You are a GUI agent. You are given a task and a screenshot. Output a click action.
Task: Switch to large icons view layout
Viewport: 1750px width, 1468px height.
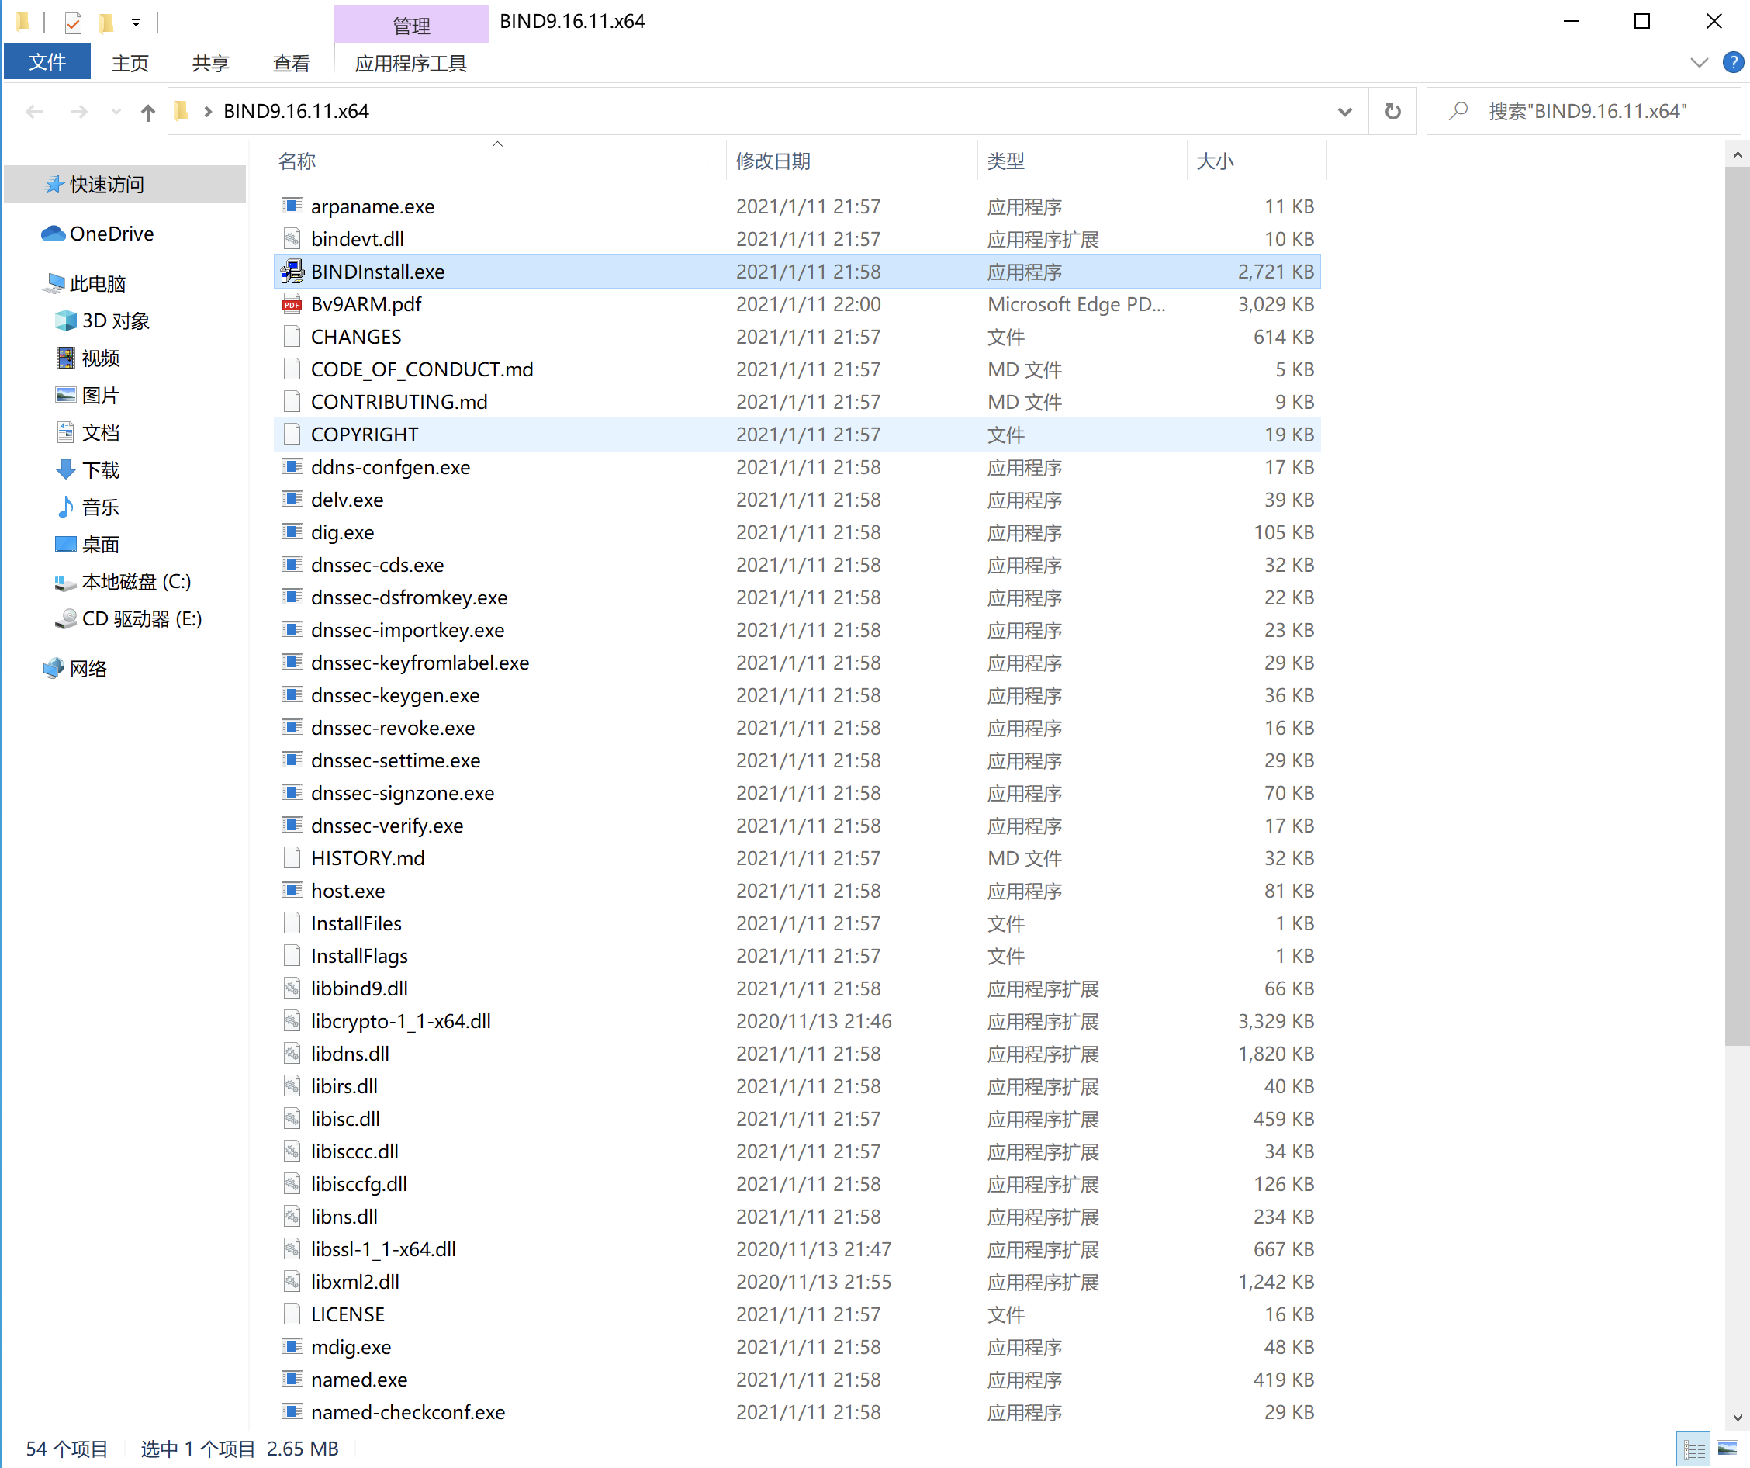click(1728, 1449)
